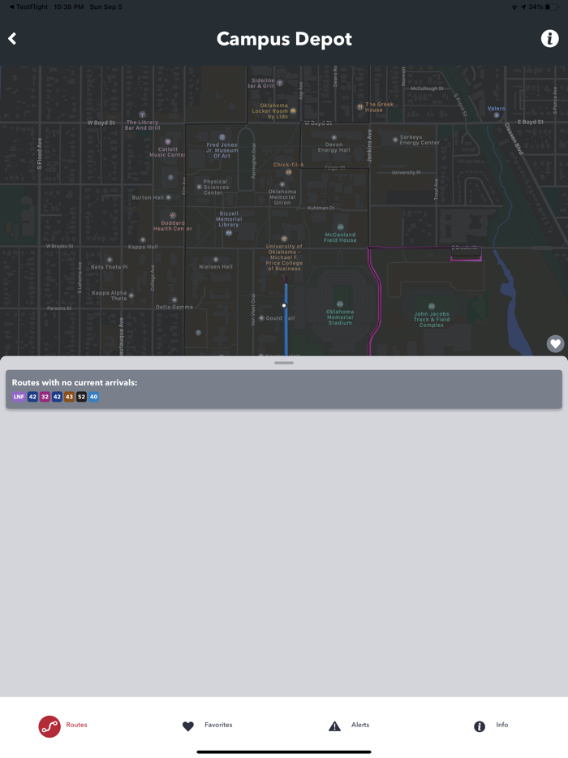Screen dimensions: 568x758
Task: Tap Beta Theta Pi map marker
Action: point(110,260)
